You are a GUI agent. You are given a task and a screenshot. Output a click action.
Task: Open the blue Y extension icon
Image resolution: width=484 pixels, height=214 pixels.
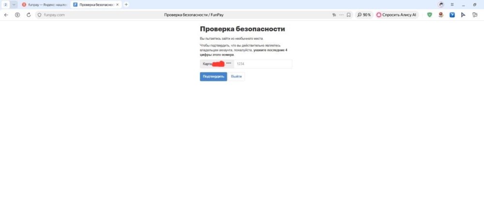(x=452, y=15)
